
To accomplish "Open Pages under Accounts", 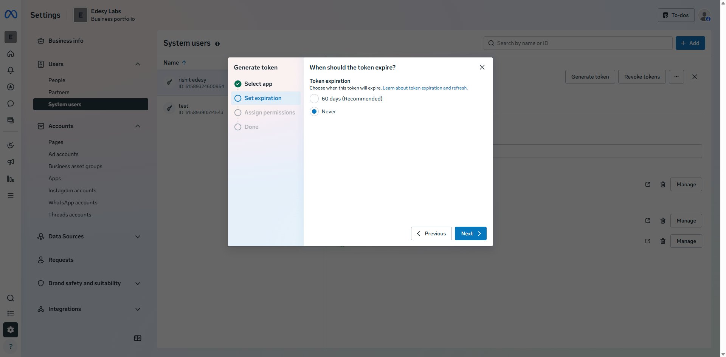I will (x=56, y=142).
